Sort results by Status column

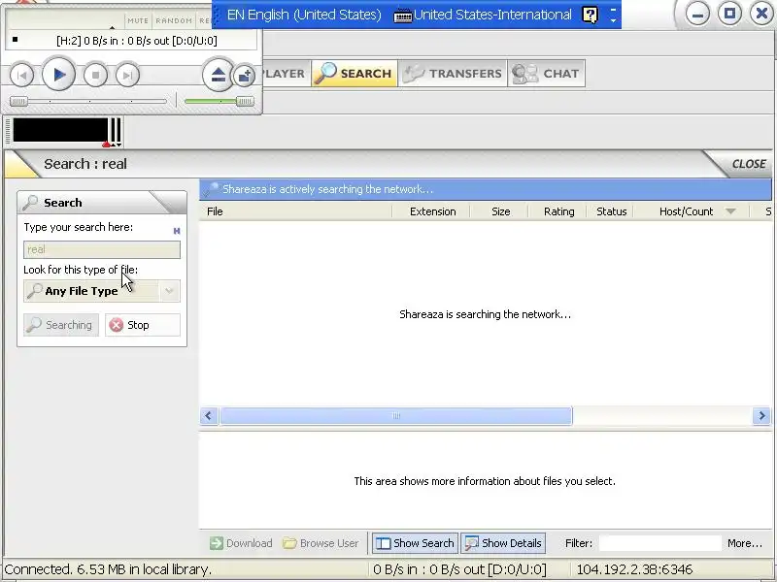pos(612,211)
